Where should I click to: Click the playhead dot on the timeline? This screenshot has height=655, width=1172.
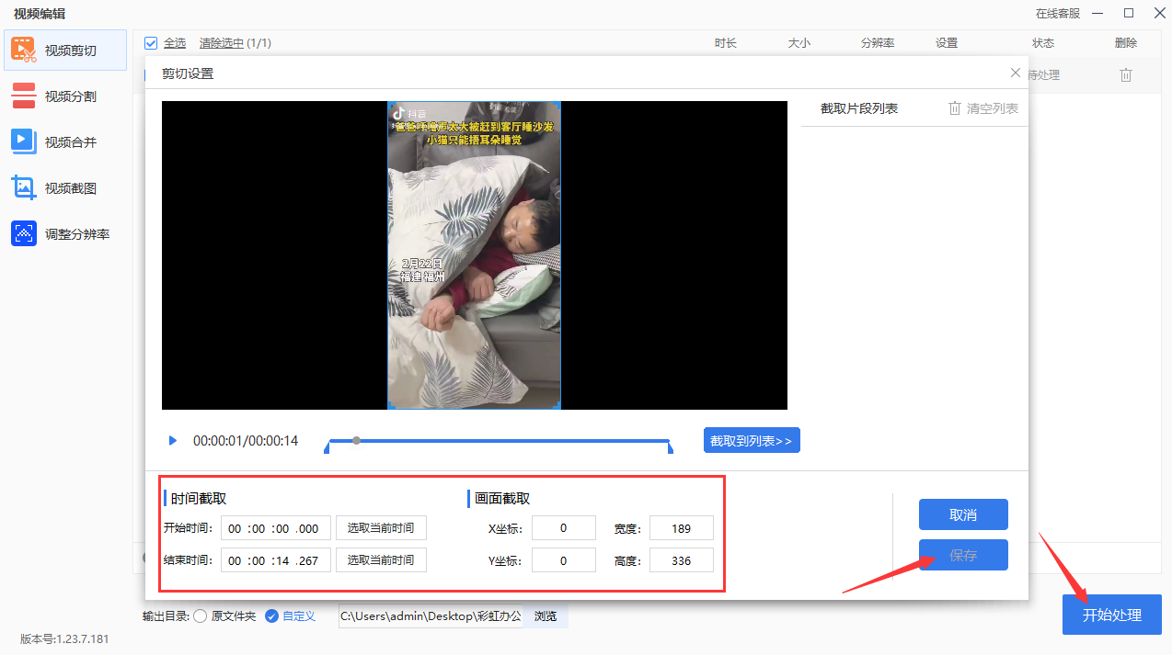coord(357,441)
